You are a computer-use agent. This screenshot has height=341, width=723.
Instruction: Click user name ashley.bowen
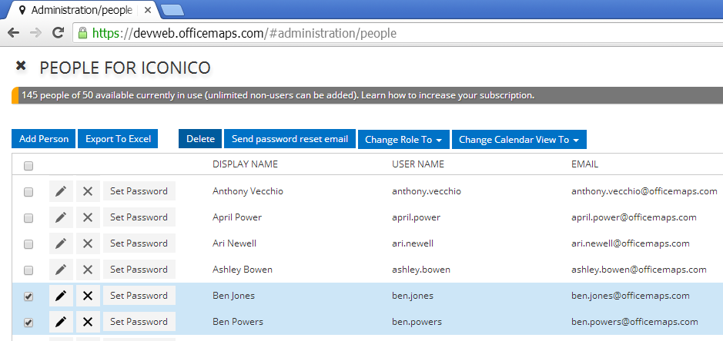pos(421,270)
